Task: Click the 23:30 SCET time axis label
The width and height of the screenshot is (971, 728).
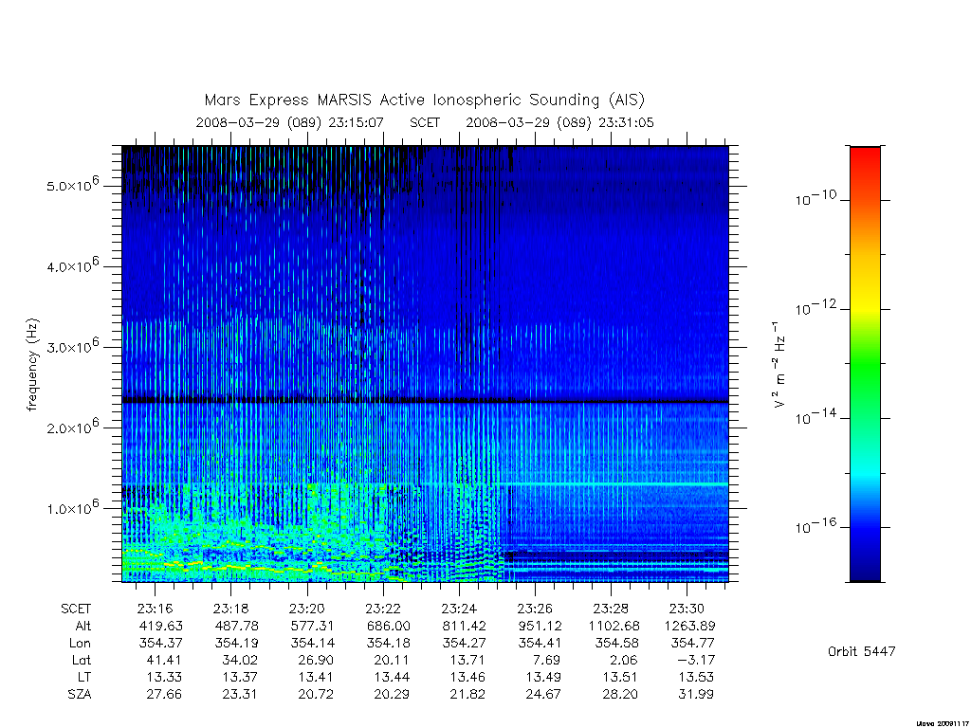Action: [x=687, y=609]
